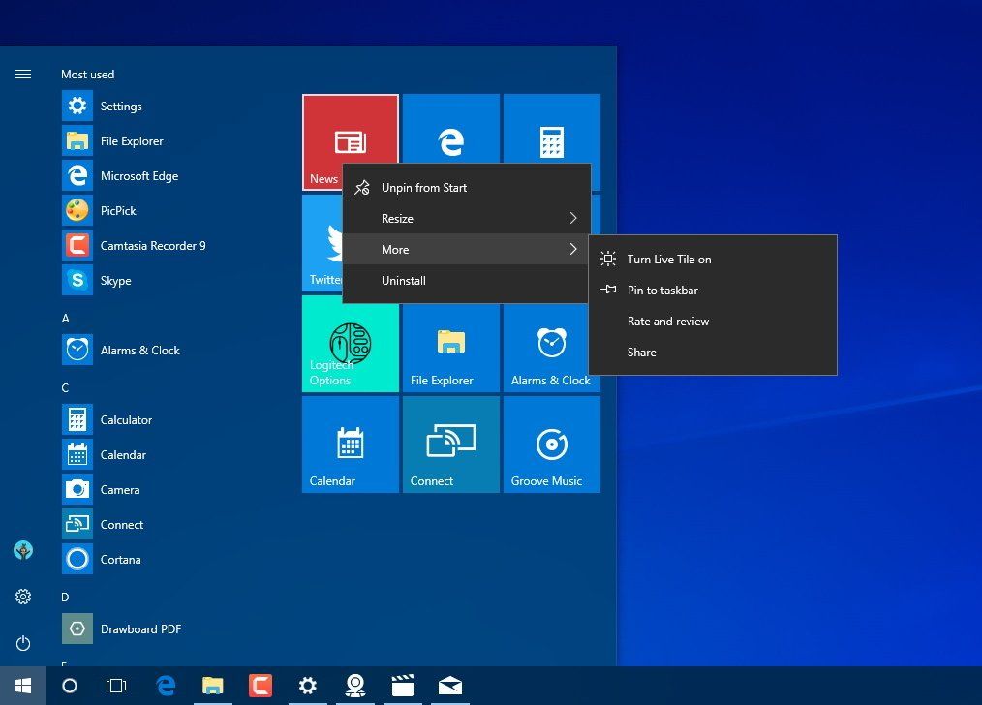
Task: Open Camtasia from the taskbar
Action: (x=260, y=686)
